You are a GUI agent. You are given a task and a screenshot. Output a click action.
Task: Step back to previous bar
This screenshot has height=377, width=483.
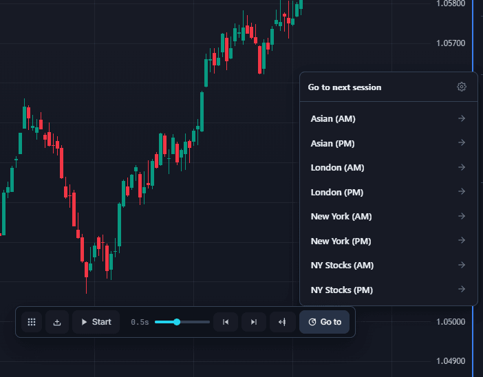[226, 322]
